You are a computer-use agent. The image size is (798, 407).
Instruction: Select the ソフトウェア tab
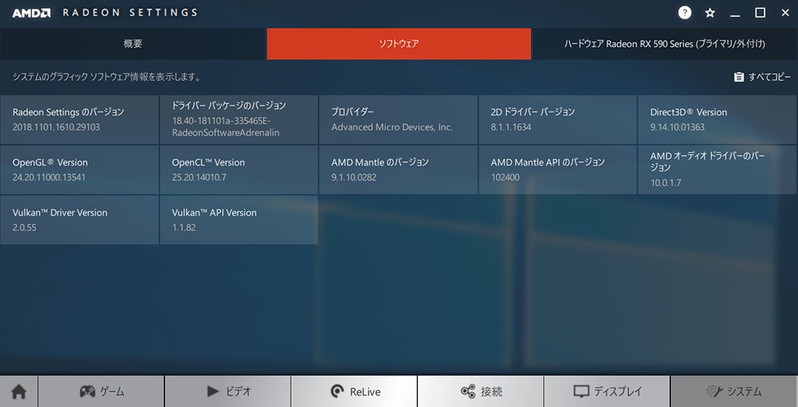click(399, 44)
